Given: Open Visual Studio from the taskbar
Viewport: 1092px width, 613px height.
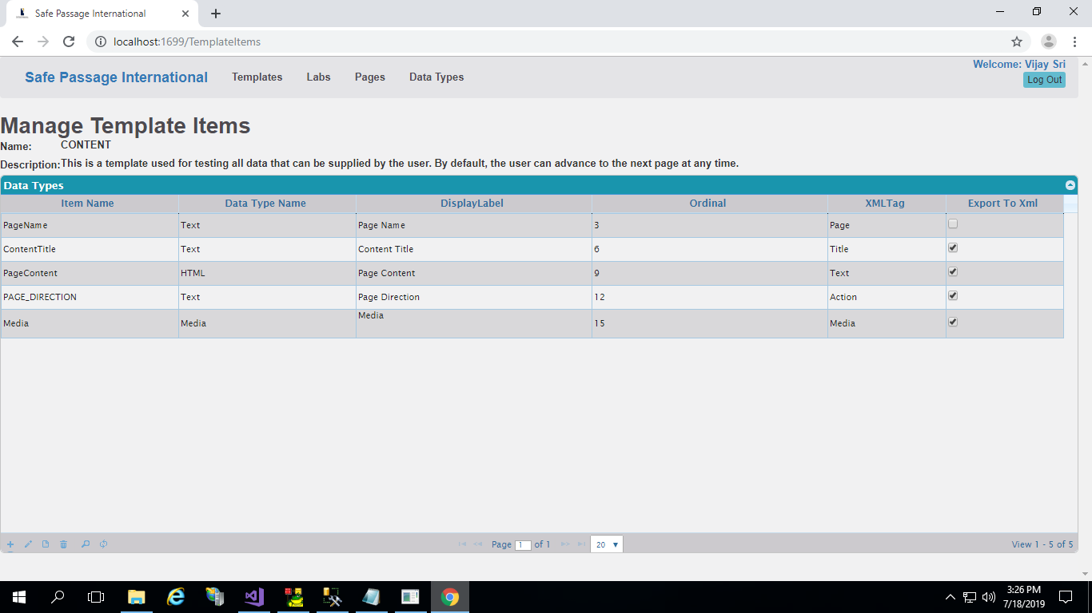Looking at the screenshot, I should point(254,597).
